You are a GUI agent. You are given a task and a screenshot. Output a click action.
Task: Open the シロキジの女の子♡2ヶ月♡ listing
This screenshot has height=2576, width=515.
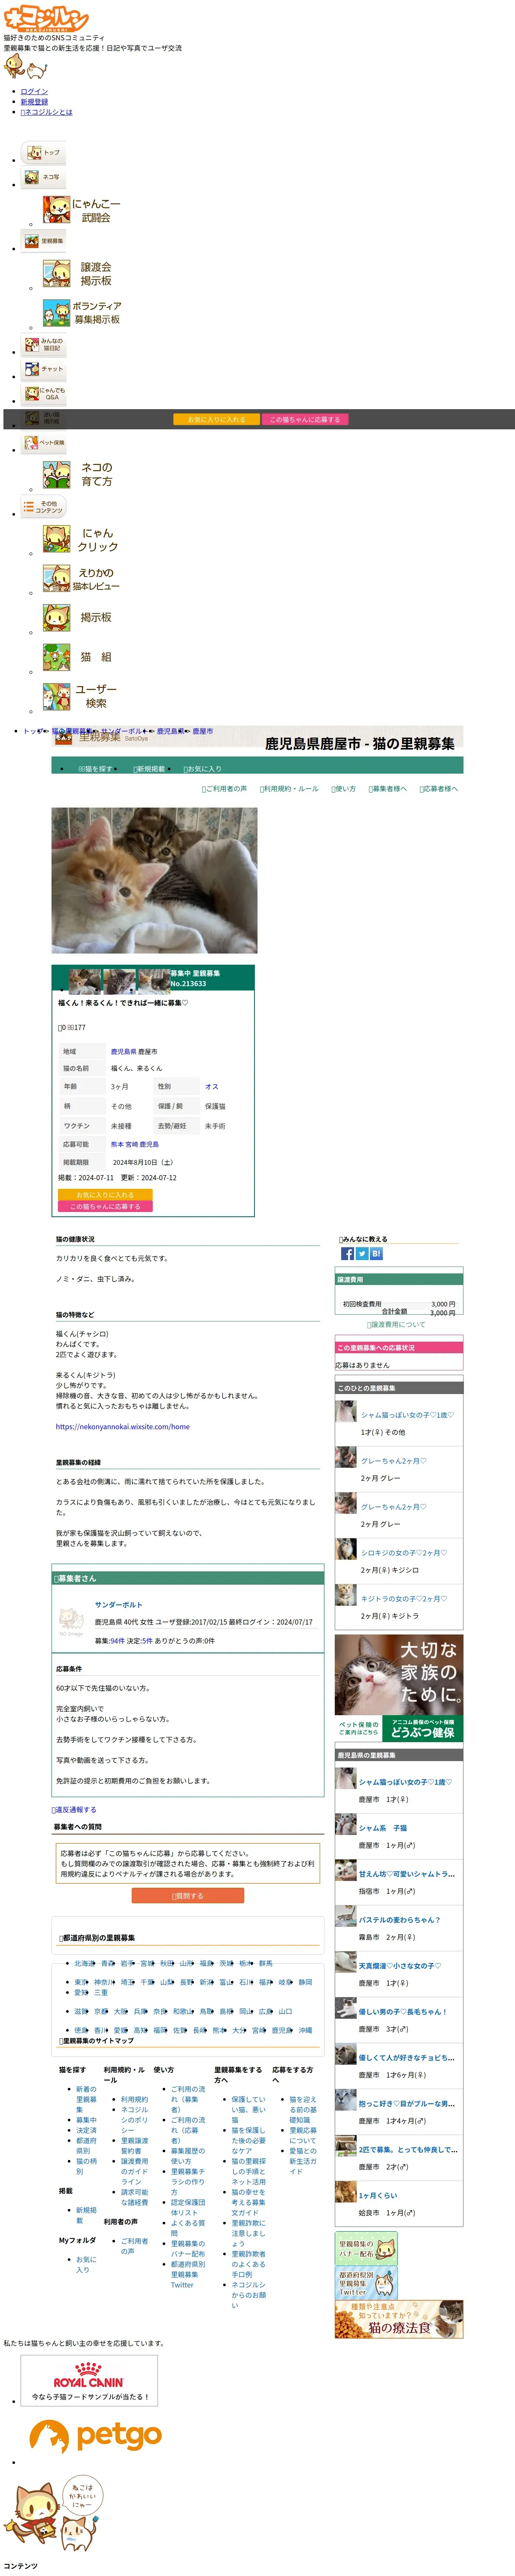click(404, 1553)
